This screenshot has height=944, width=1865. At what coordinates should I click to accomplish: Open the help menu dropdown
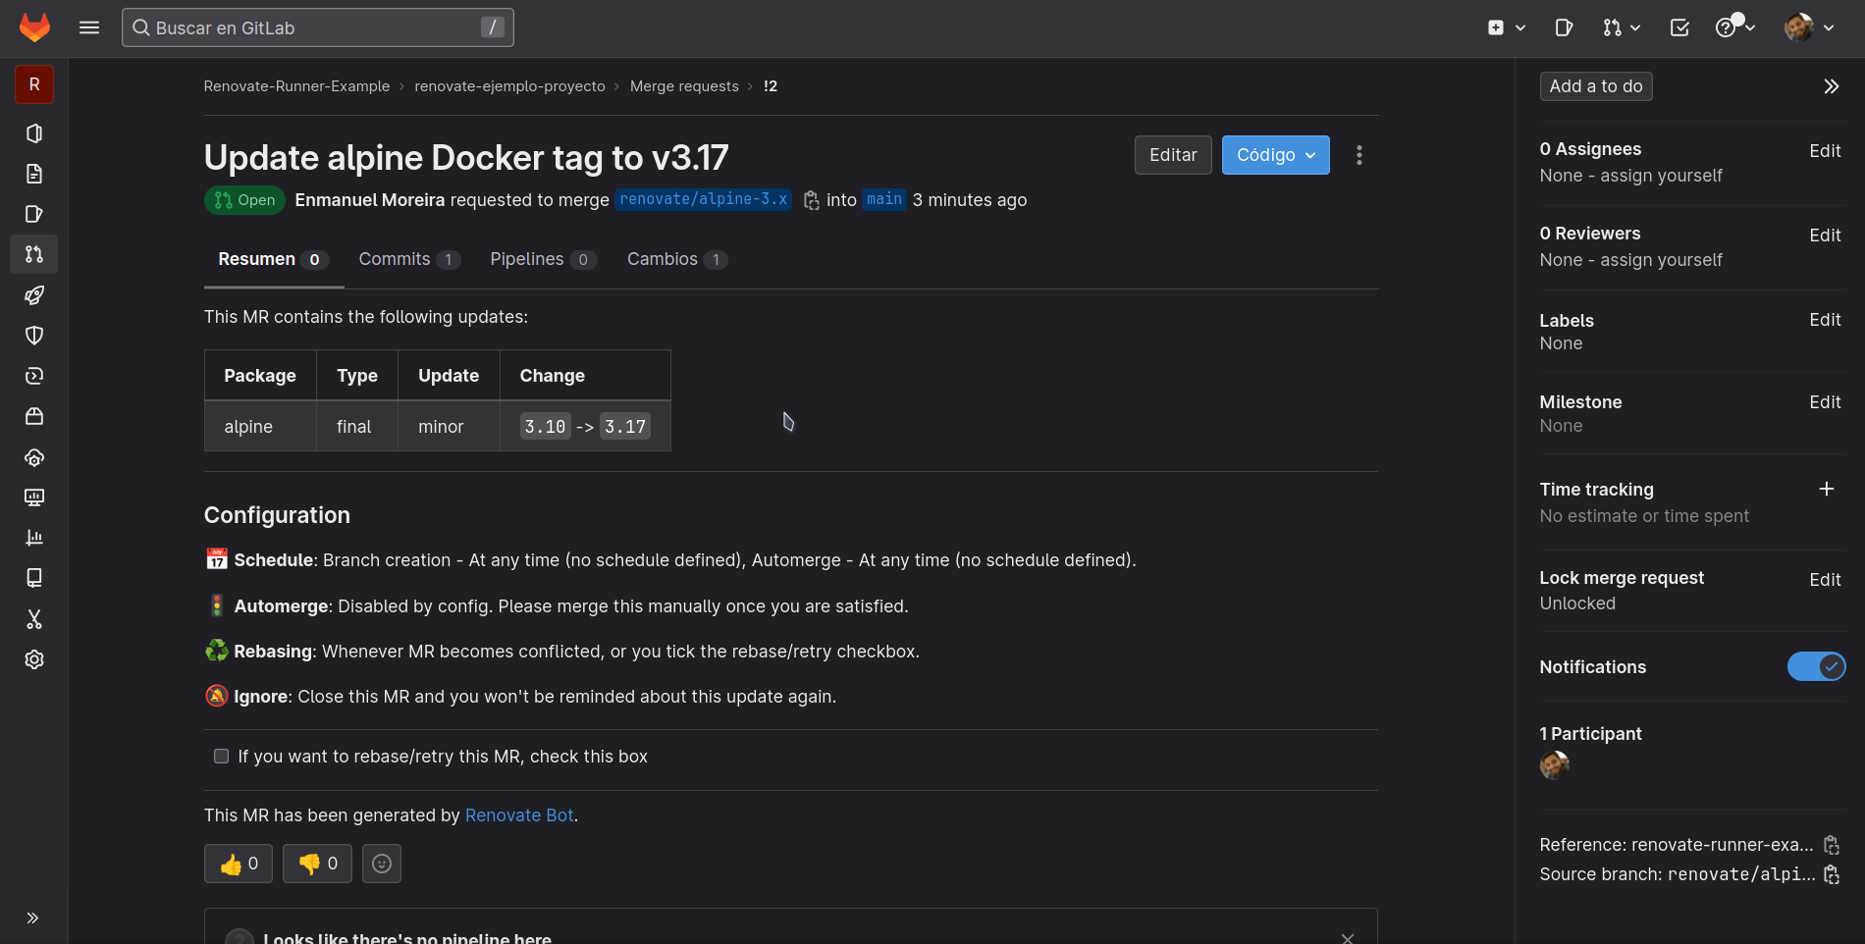click(1735, 27)
